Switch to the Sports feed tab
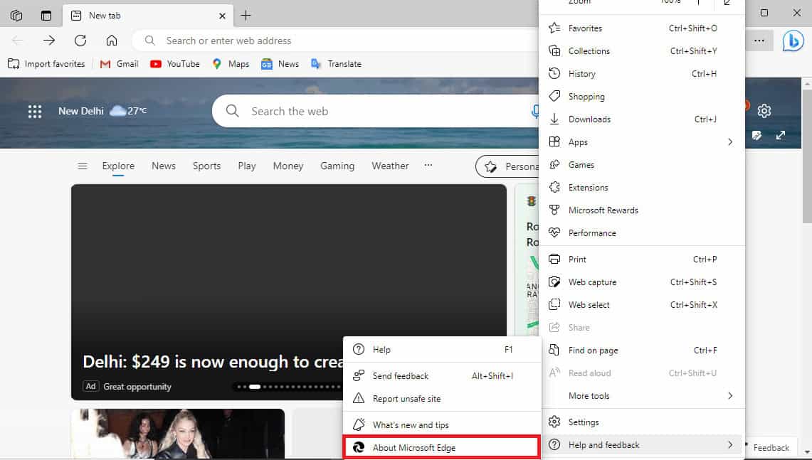Screen dimensions: 812x460 206,166
